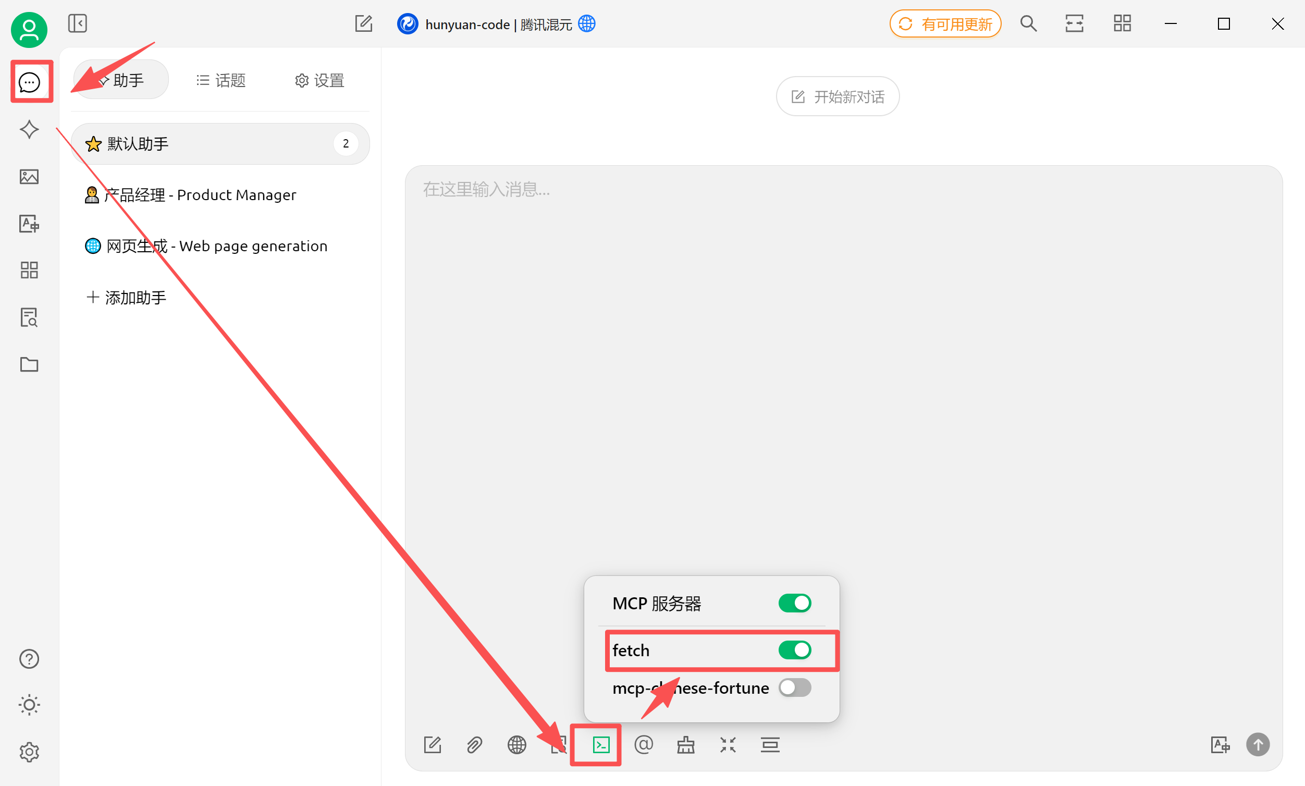This screenshot has height=786, width=1305.
Task: Turn off the fetch server toggle
Action: pos(794,650)
